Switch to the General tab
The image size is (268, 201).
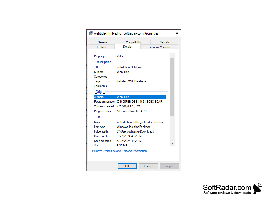click(x=102, y=42)
